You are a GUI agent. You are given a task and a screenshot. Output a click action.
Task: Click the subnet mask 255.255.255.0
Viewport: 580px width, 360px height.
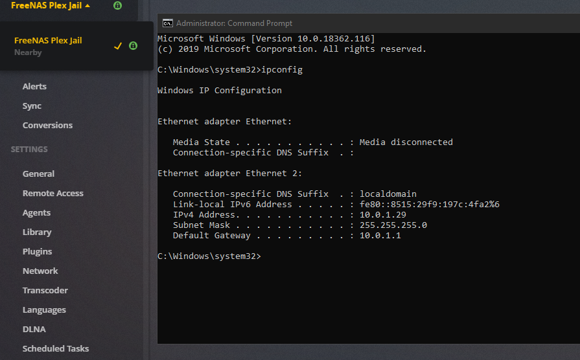pos(393,225)
